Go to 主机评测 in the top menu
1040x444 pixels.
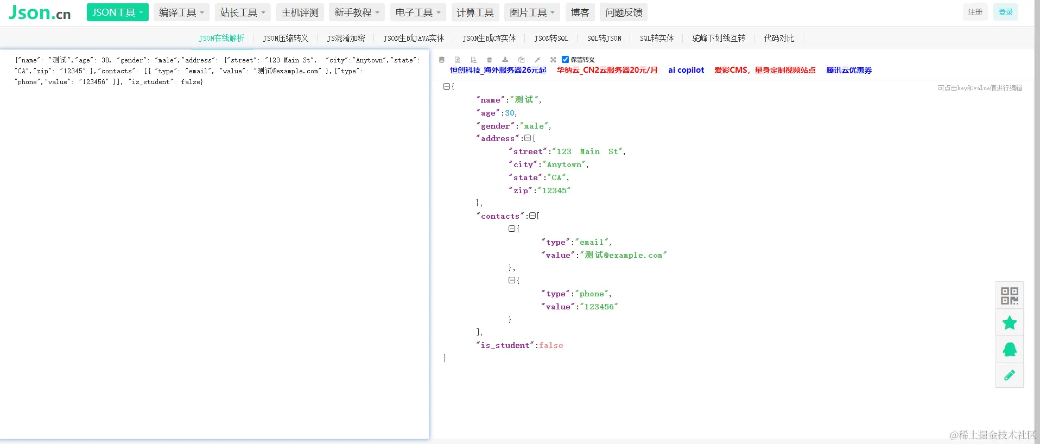click(x=300, y=12)
